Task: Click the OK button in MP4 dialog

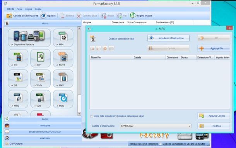Action: click(x=214, y=38)
